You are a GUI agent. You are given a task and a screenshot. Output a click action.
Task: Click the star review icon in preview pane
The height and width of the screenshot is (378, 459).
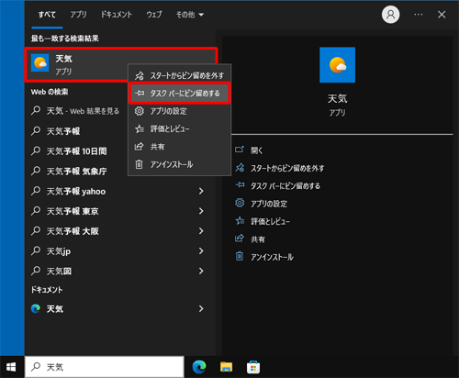(x=240, y=221)
